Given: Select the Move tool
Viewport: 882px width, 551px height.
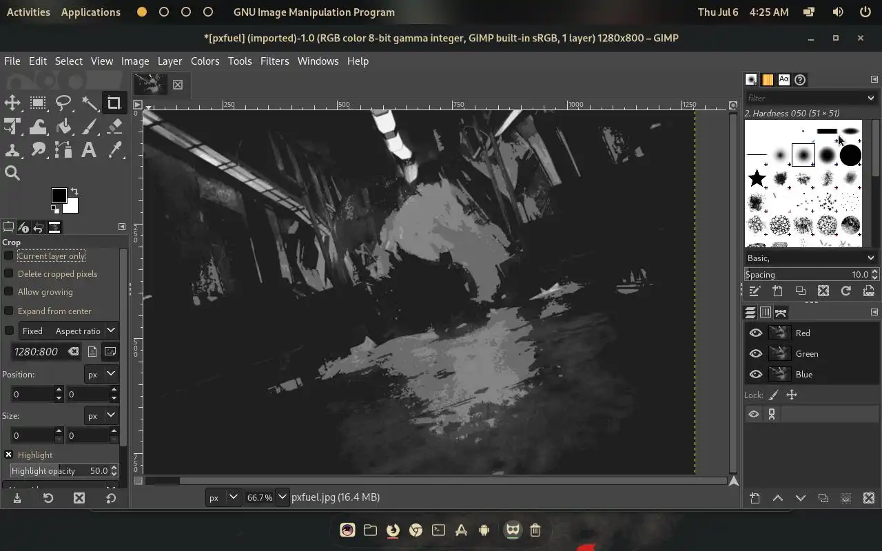Looking at the screenshot, I should (12, 103).
